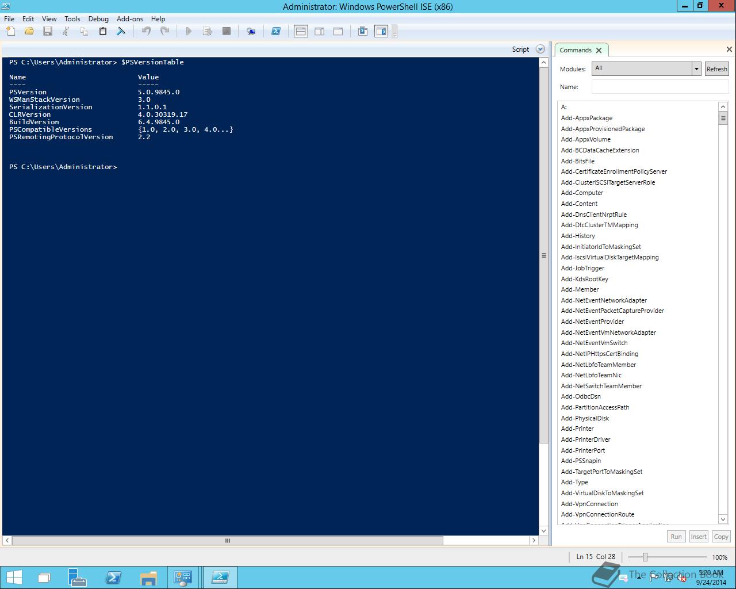The height and width of the screenshot is (589, 736).
Task: Start a new remote PowerShell tab
Action: pyautogui.click(x=251, y=31)
